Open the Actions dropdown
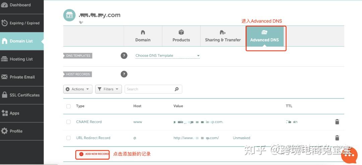362x165 pixels. [77, 89]
